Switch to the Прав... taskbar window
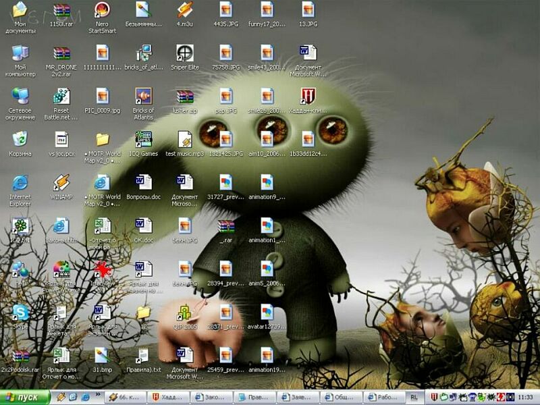540x405 pixels. [255, 398]
